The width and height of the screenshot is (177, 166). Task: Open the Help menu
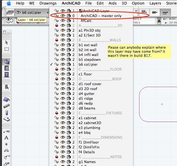(x=20, y=3)
